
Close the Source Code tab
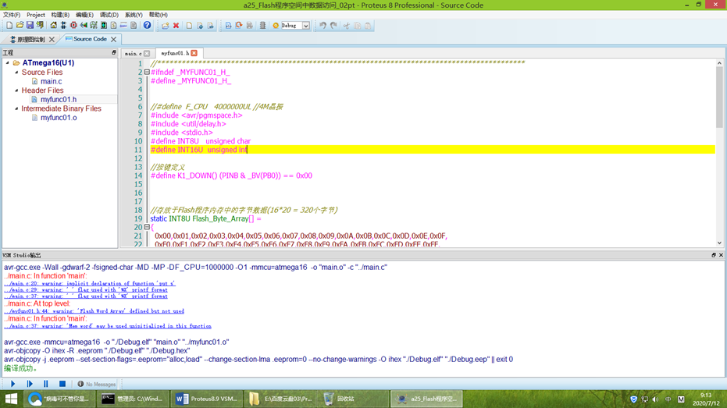click(x=113, y=39)
